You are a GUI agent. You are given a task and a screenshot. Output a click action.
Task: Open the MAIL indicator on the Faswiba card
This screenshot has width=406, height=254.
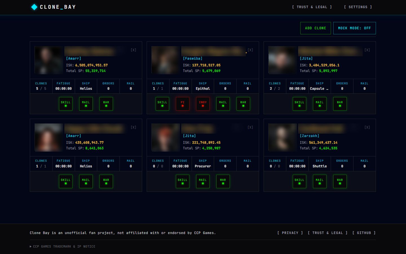point(223,104)
